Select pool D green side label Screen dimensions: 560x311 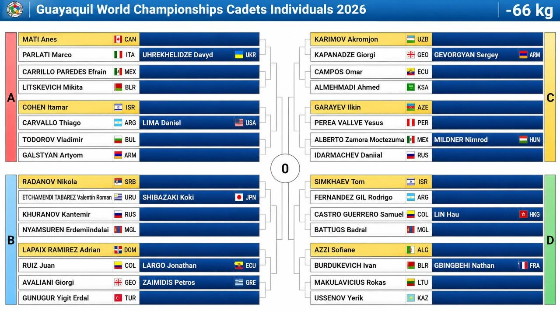pyautogui.click(x=550, y=240)
